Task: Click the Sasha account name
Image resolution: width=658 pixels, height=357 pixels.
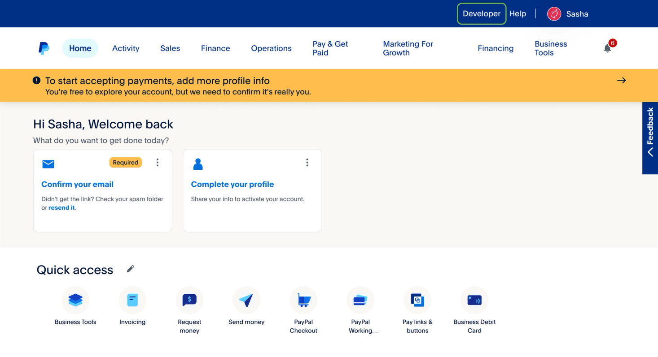Action: pyautogui.click(x=577, y=14)
